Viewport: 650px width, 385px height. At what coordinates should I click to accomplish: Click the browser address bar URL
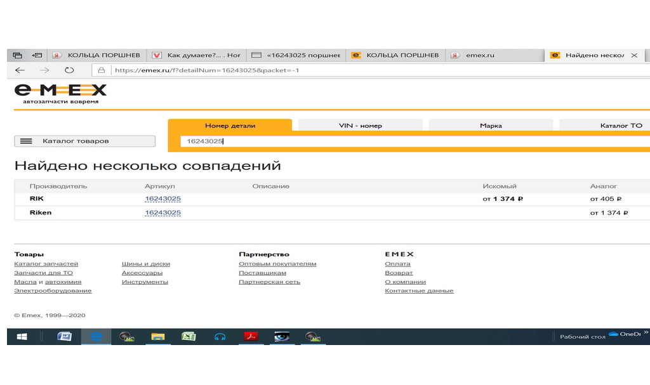[x=207, y=70]
